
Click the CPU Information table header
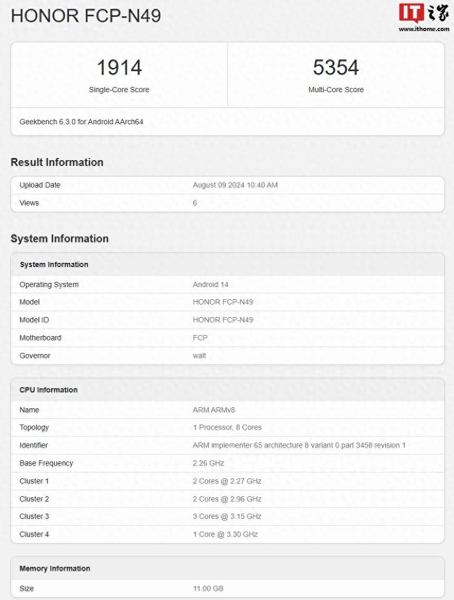click(x=228, y=390)
